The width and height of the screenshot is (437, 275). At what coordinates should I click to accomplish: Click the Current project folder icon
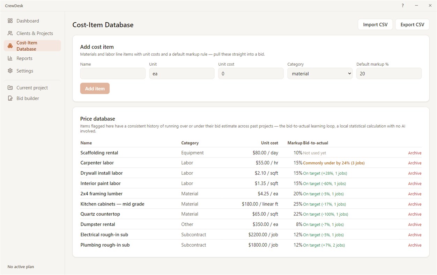point(10,88)
